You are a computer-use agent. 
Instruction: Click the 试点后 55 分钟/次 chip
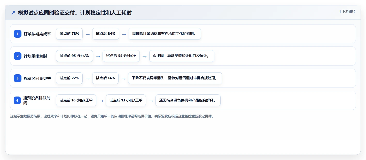121,56
